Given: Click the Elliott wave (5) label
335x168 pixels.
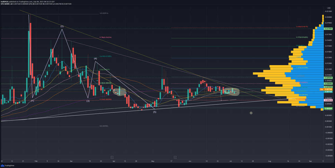Looking at the screenshot, I should [154, 112].
